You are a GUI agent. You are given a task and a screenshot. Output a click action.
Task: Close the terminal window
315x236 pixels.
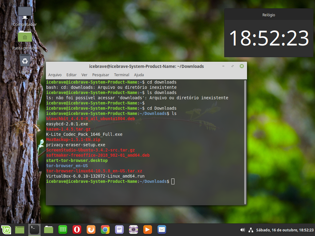tap(242, 66)
